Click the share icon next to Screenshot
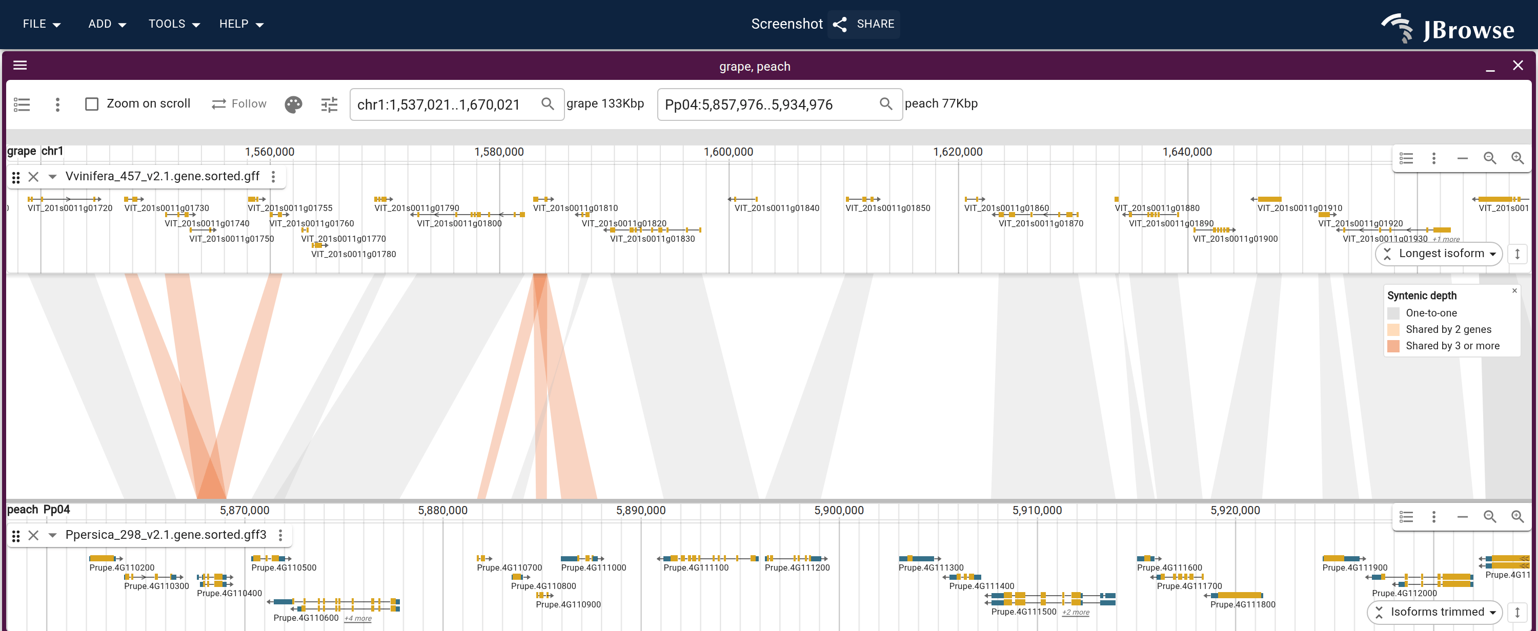Screen dimensions: 1538x631 point(840,24)
